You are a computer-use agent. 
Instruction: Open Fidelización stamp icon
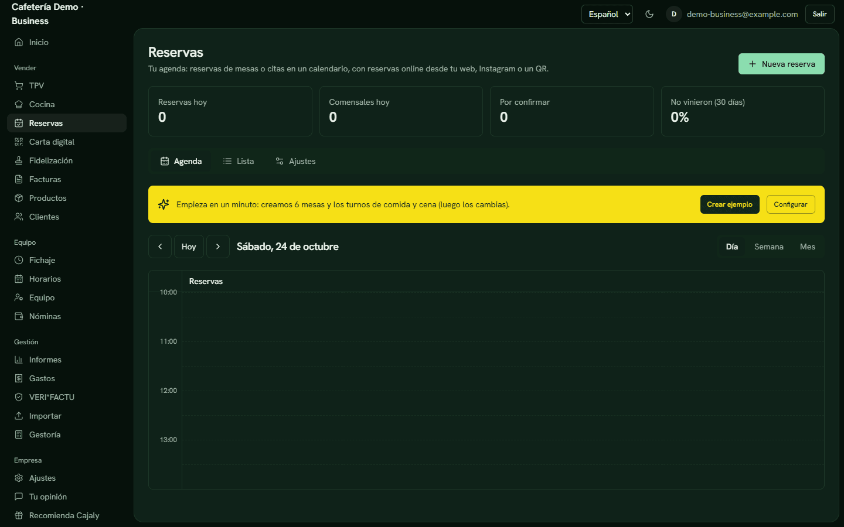pos(19,160)
